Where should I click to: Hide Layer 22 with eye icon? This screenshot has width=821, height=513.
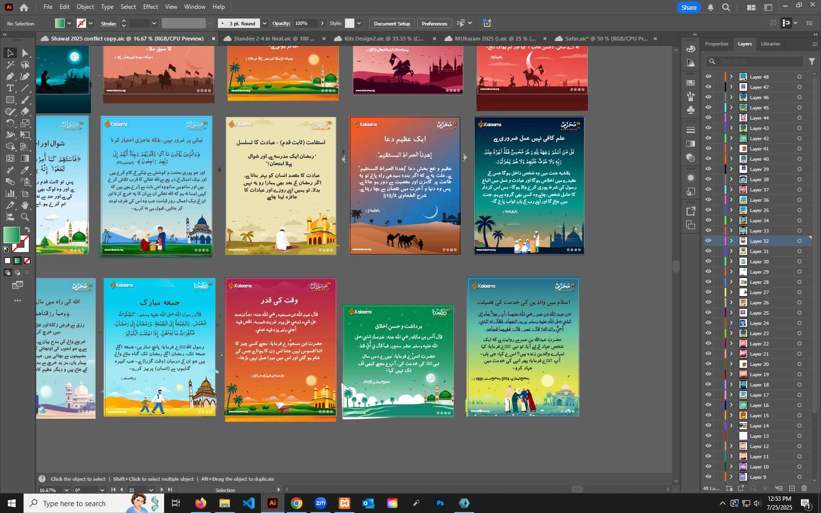click(708, 343)
